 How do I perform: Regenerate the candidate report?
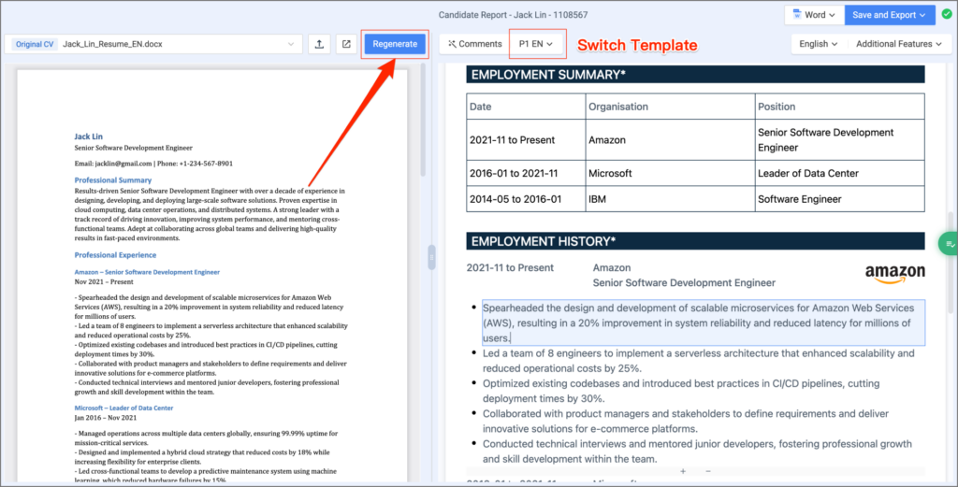395,44
